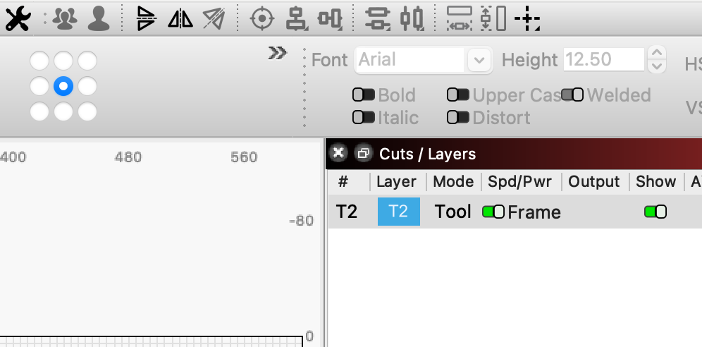Screen dimensions: 702x347
Task: Click the move-together dashed cross icon
Action: point(527,19)
